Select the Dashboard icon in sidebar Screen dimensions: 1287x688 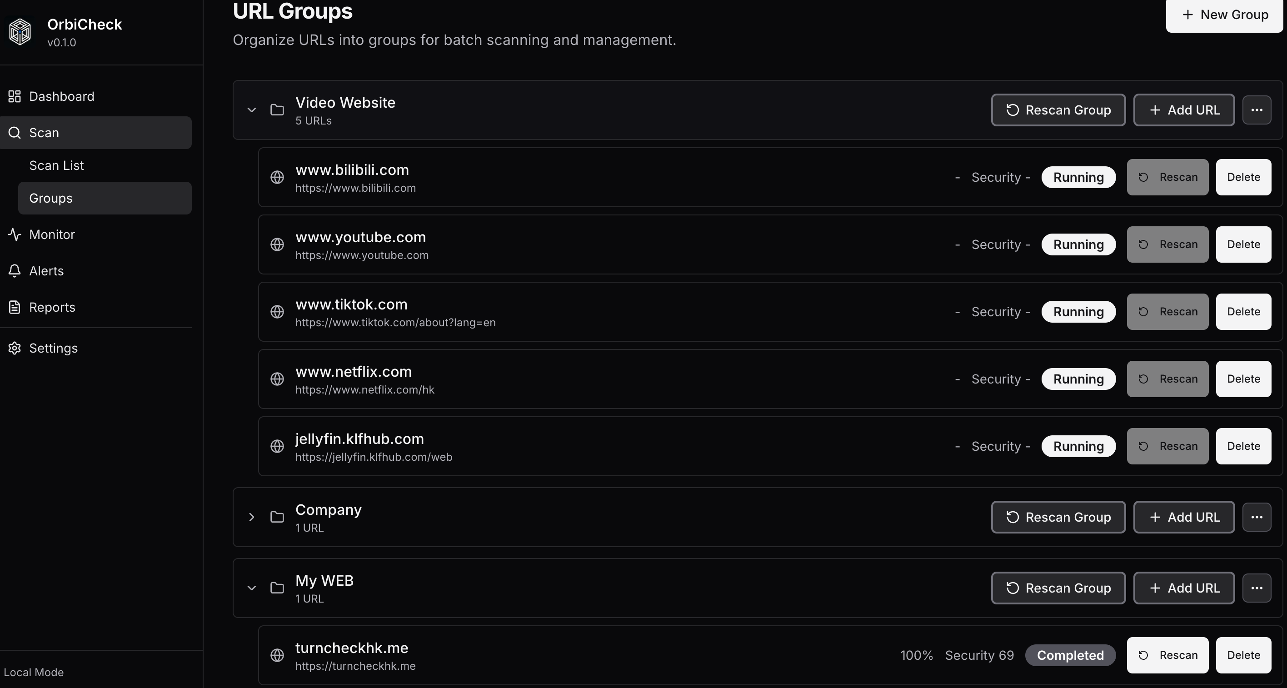coord(14,96)
